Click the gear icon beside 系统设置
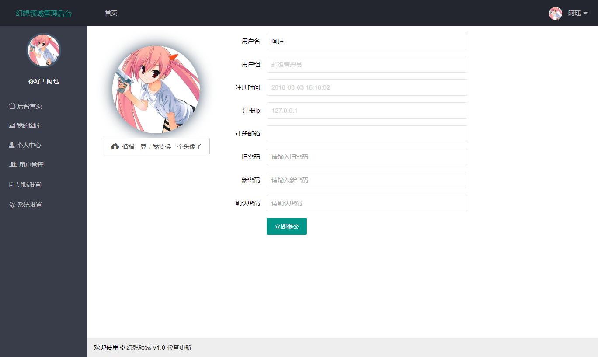Viewport: 598px width, 357px height. [x=12, y=204]
